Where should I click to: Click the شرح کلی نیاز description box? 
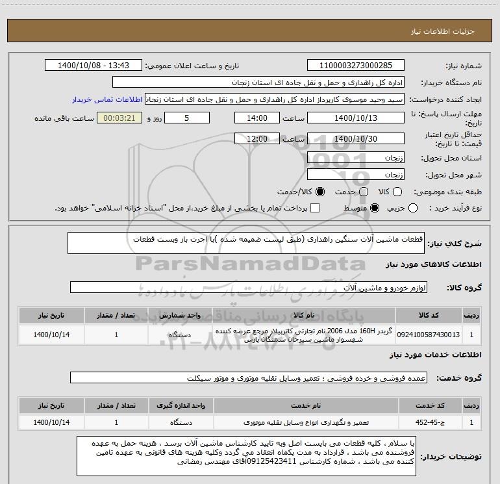(x=246, y=243)
